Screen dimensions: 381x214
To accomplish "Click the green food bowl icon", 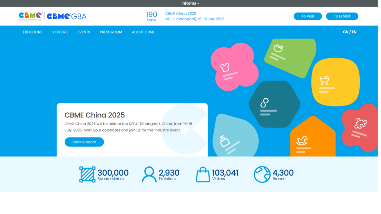I will pos(278,48).
